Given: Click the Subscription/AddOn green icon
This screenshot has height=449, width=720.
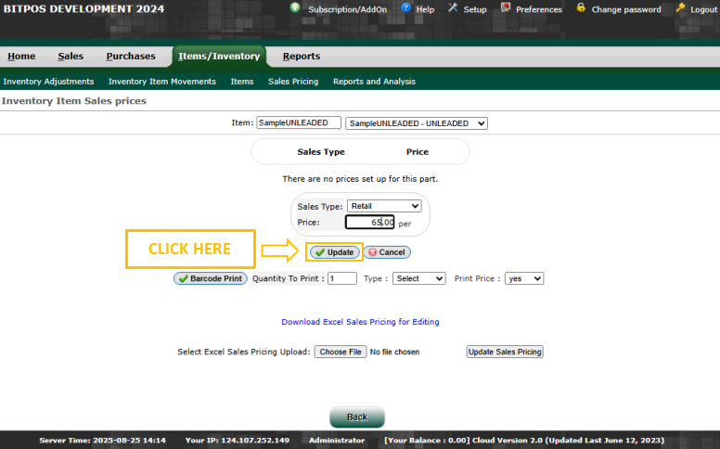Looking at the screenshot, I should click(x=295, y=8).
